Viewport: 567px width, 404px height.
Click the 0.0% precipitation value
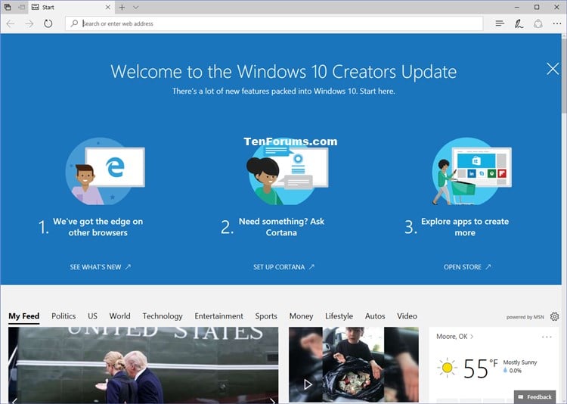coord(516,371)
